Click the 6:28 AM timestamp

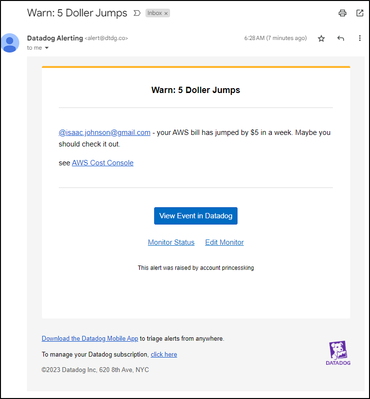point(276,38)
